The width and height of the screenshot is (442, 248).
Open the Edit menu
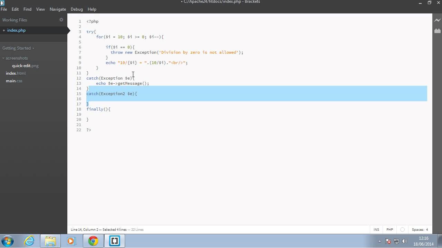pyautogui.click(x=15, y=9)
